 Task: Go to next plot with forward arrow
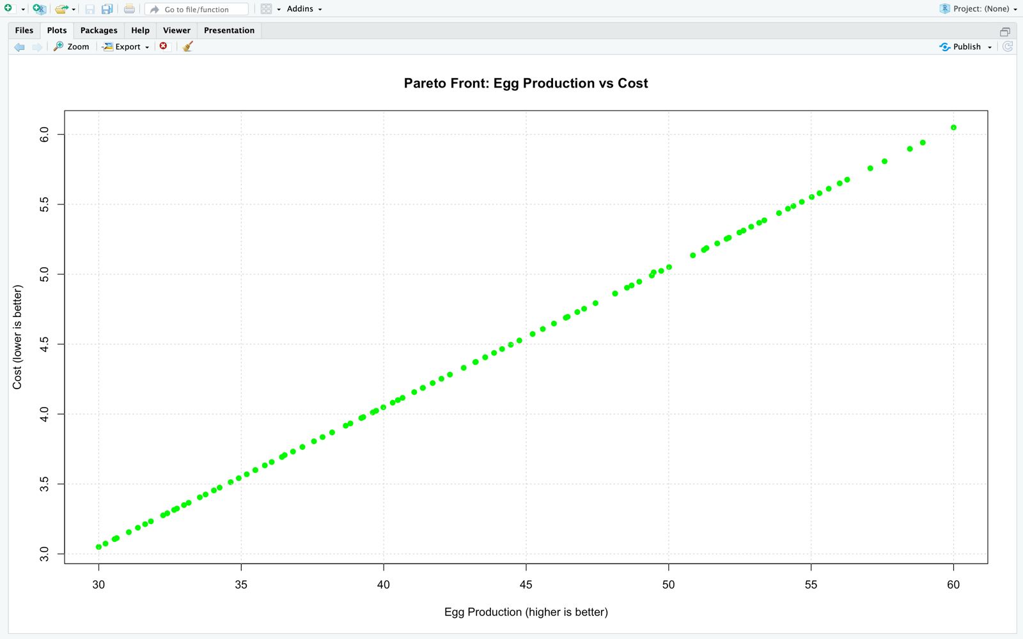coord(37,47)
